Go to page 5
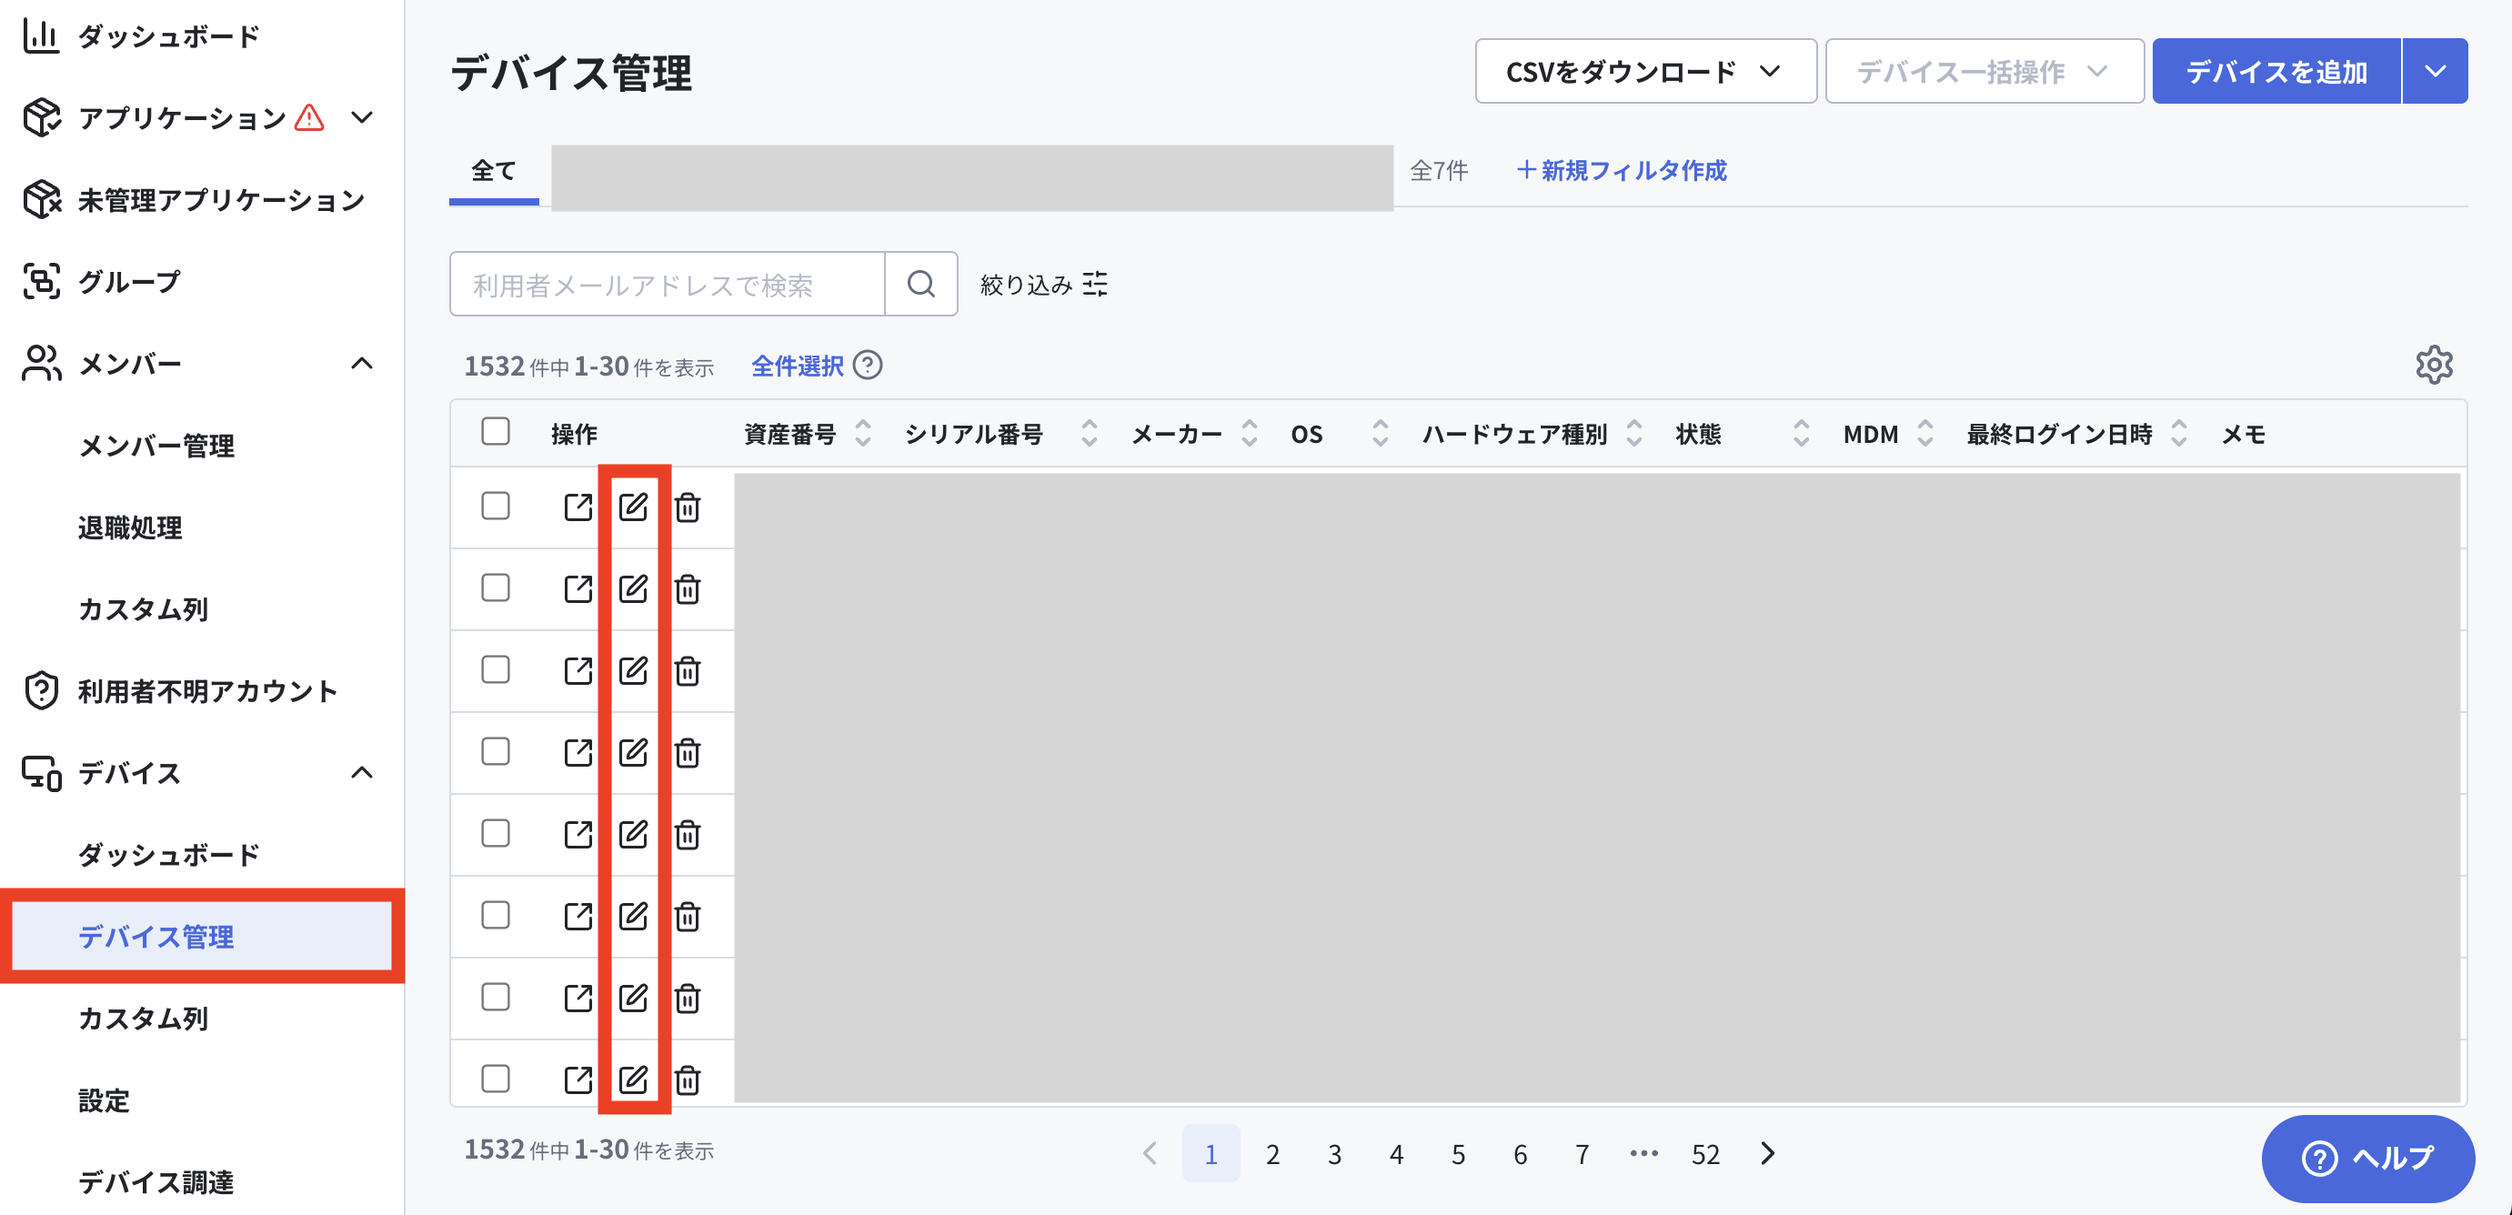2512x1215 pixels. (x=1458, y=1153)
